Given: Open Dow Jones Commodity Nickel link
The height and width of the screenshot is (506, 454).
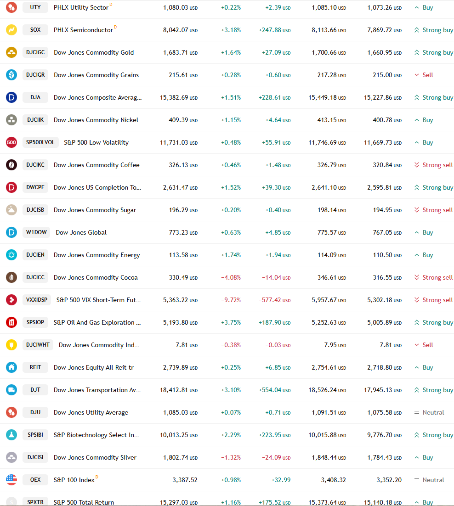Looking at the screenshot, I should tap(96, 120).
